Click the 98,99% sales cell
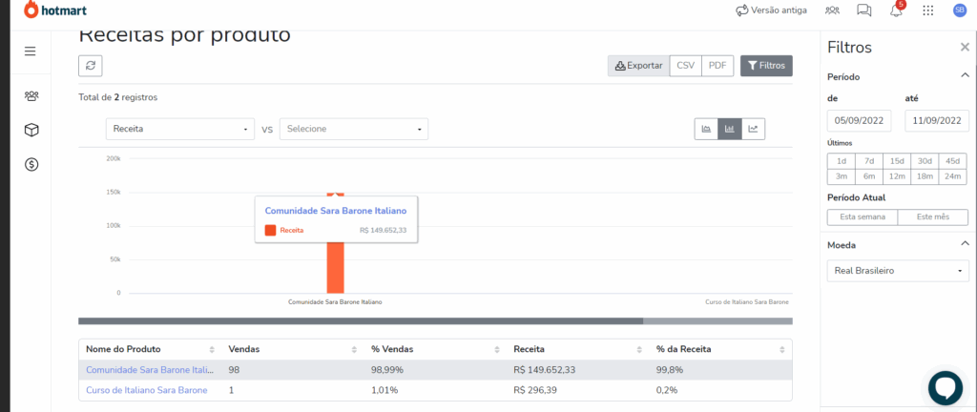The image size is (977, 412). 387,370
